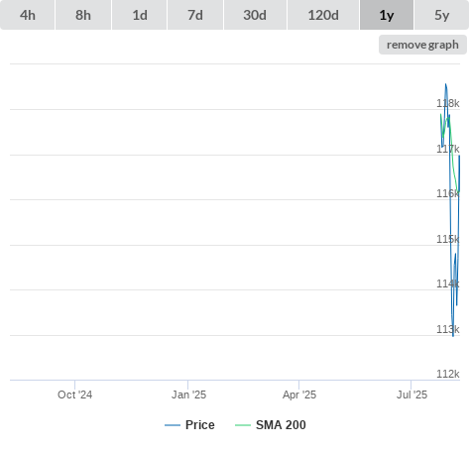Click the blue Price legend line marker
The height and width of the screenshot is (451, 470).
tap(173, 425)
